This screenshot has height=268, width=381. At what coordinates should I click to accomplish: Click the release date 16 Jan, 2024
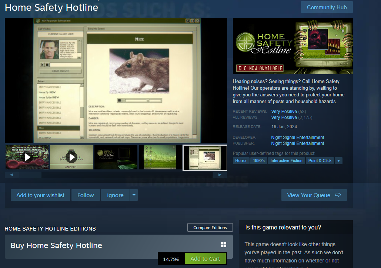point(284,127)
